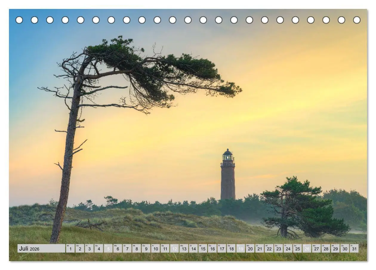Select day 10 (Fr) cell

(x=156, y=249)
